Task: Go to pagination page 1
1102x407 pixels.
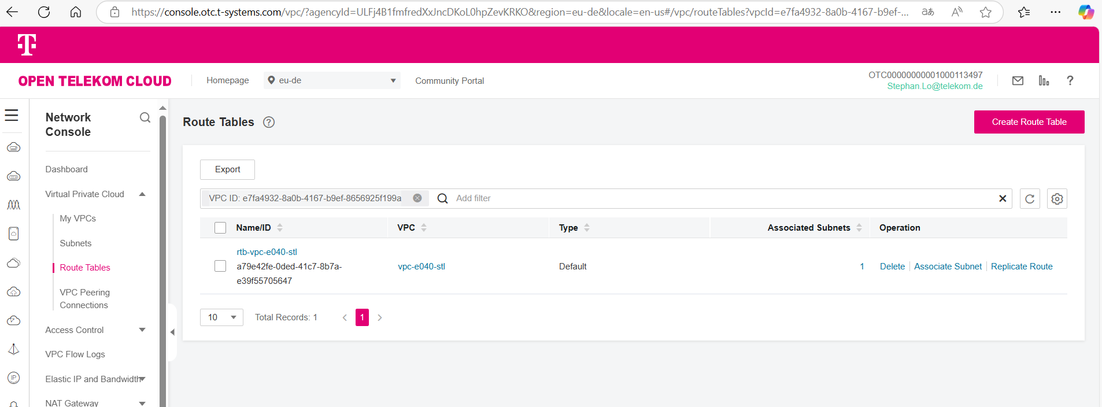Action: pyautogui.click(x=362, y=317)
